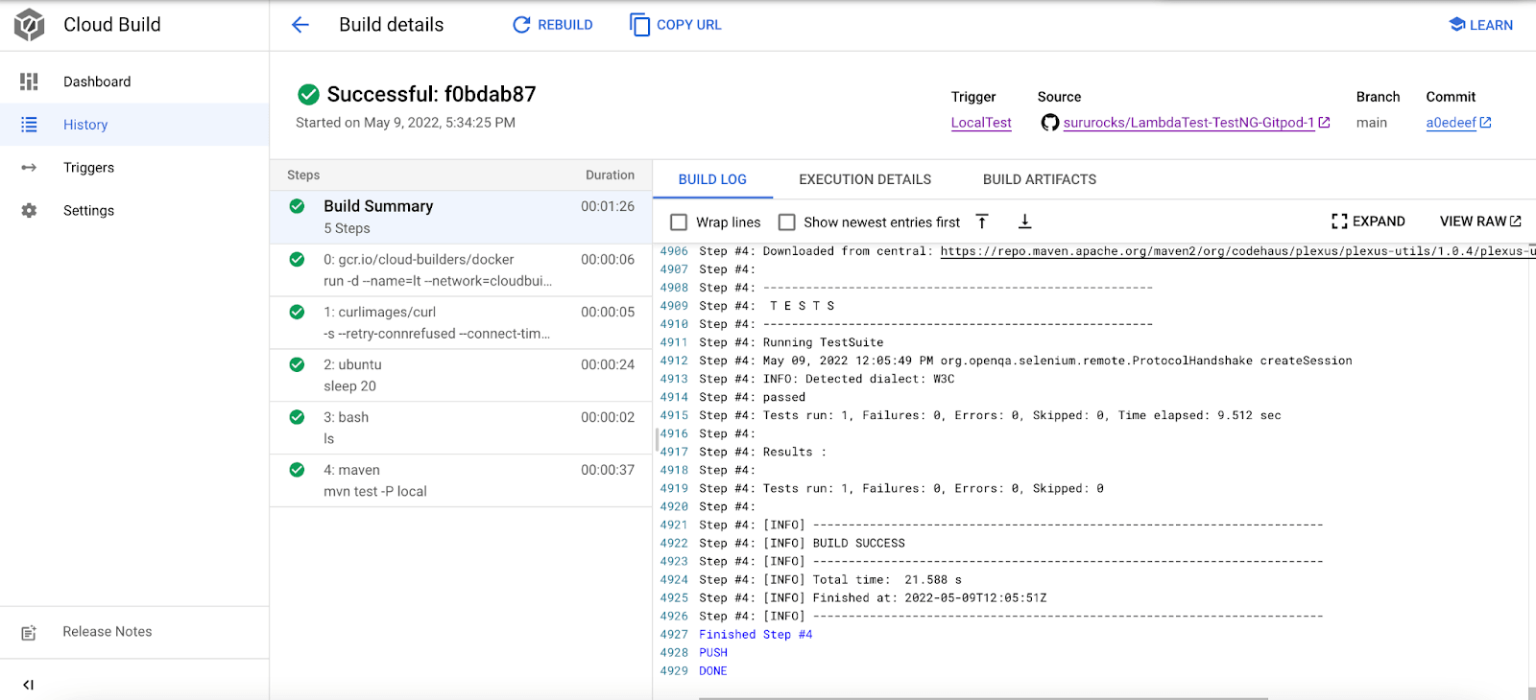
Task: Click the History list icon
Action: point(29,125)
